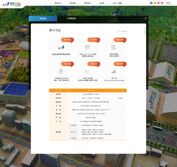Click the notepad icon in main-content card

pyautogui.click(x=61, y=71)
